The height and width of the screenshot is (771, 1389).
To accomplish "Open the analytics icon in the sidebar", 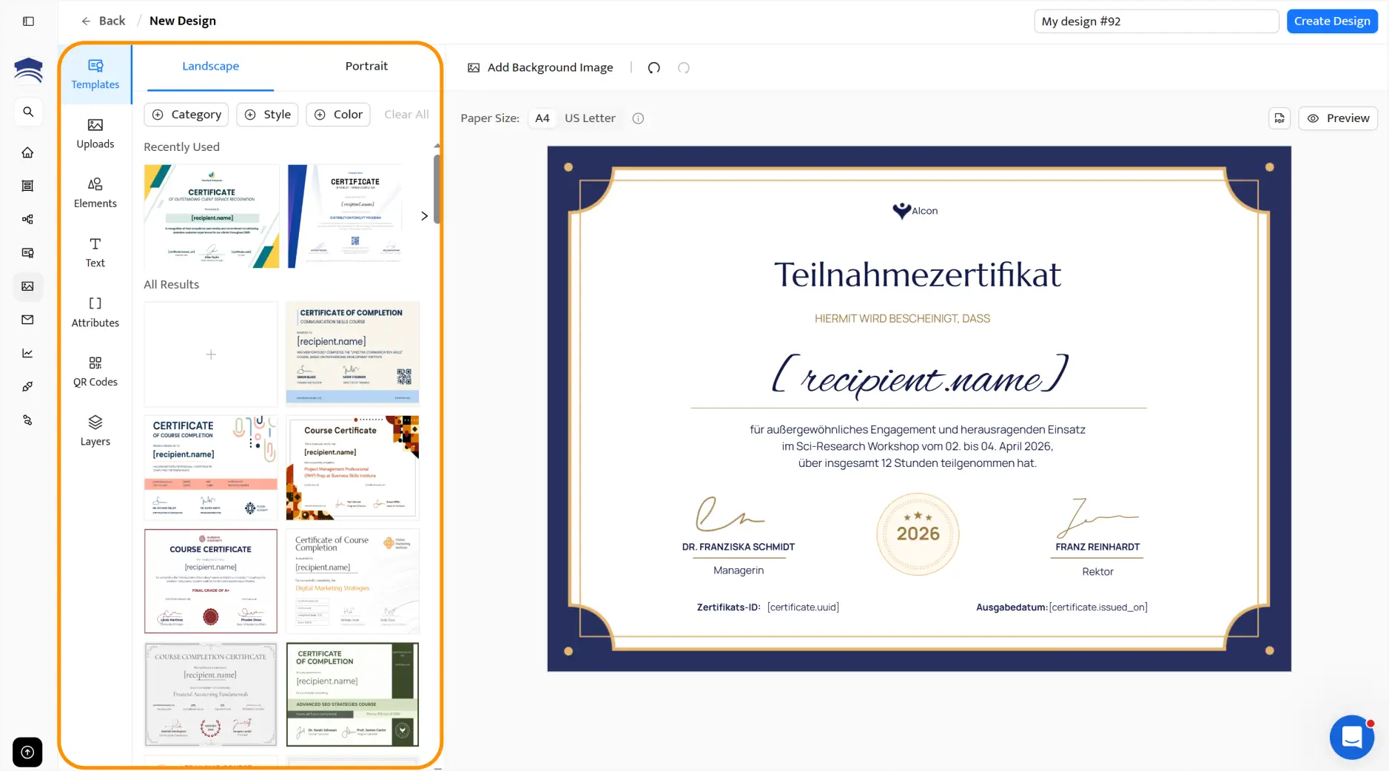I will pos(28,353).
